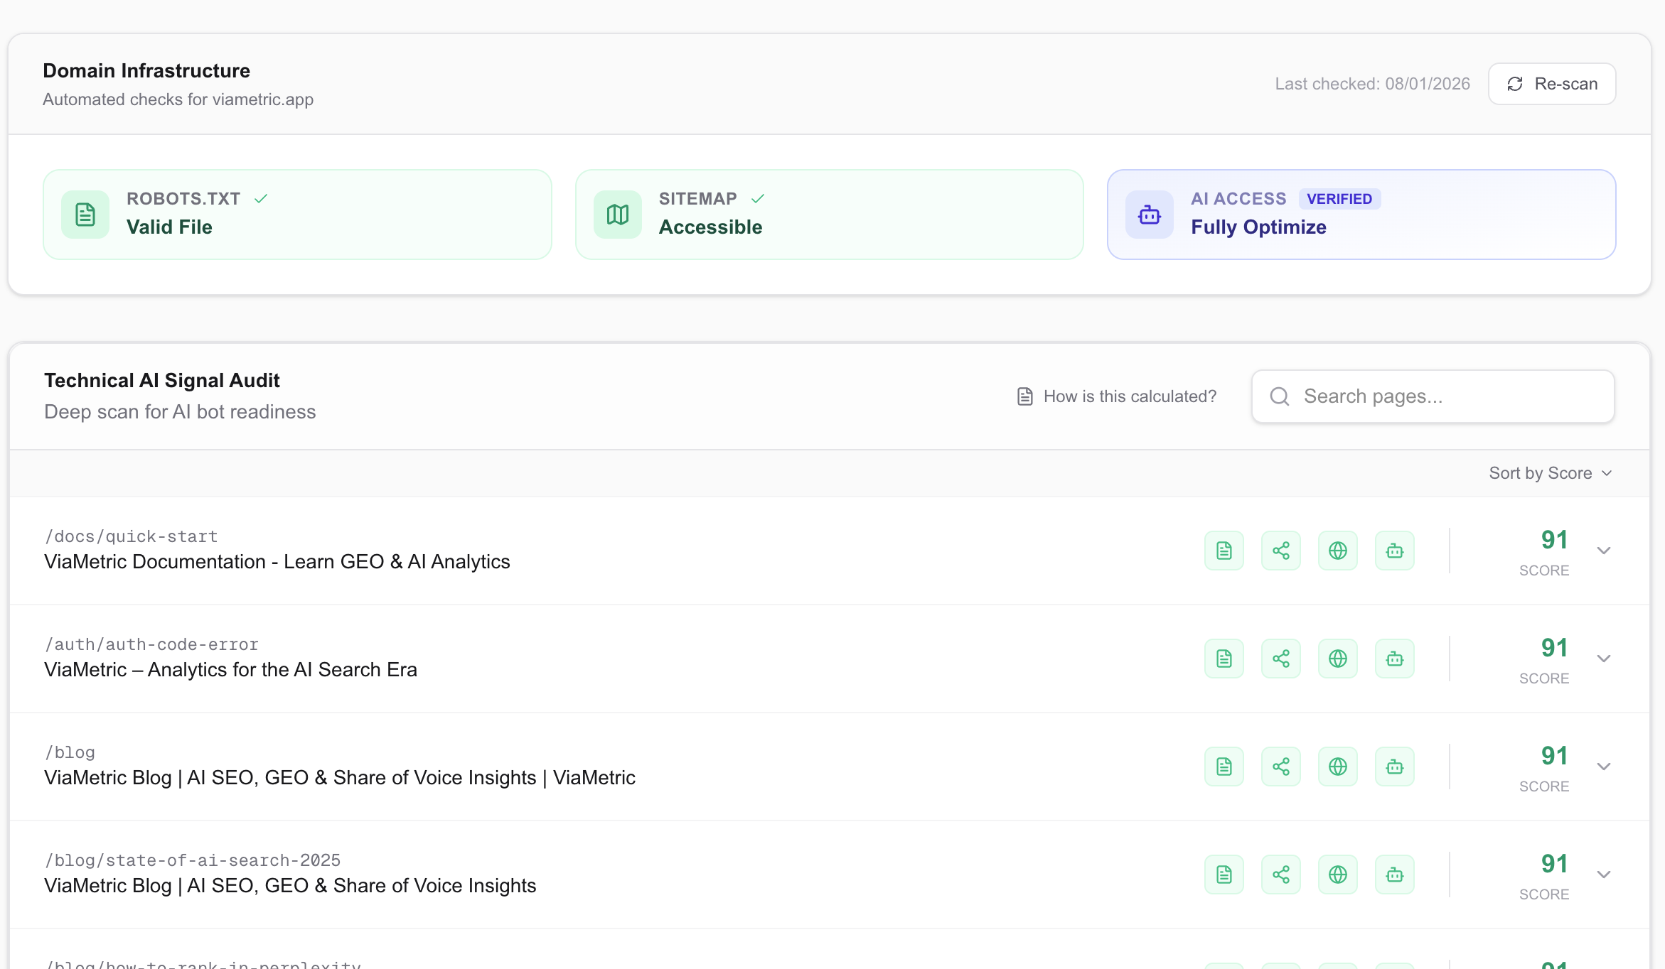Expand the /auth/auth-code-error row chevron
The width and height of the screenshot is (1665, 969).
(1603, 659)
